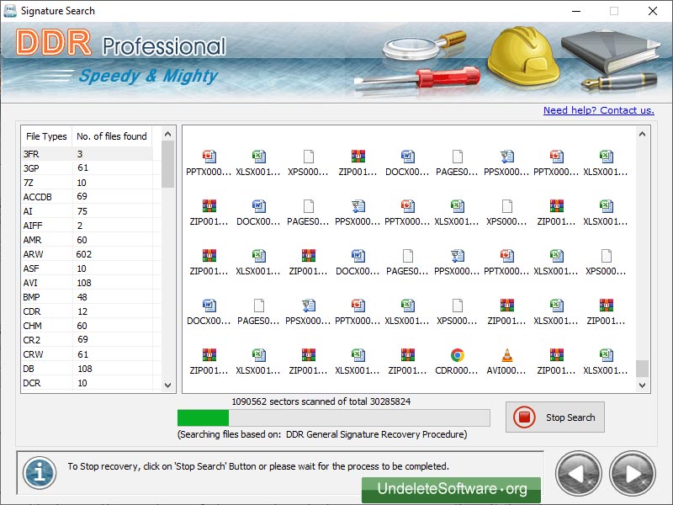Click the file thumbnails panel scroll up arrow
Image resolution: width=673 pixels, height=505 pixels.
tap(642, 134)
